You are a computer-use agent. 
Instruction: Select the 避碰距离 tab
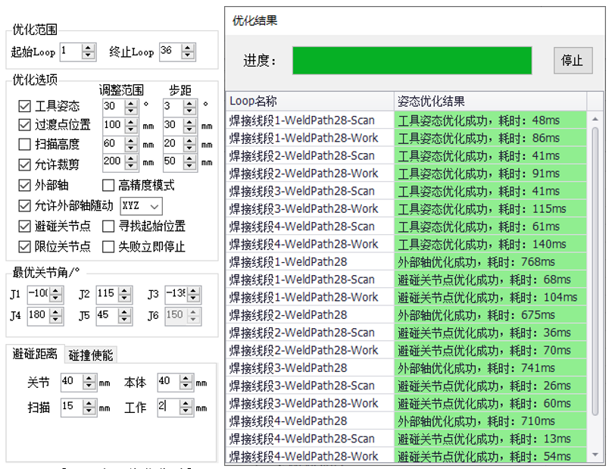coord(34,355)
